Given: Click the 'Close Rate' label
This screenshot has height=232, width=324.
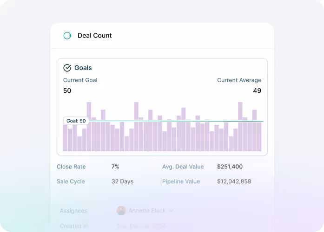Looking at the screenshot, I should coord(71,167).
